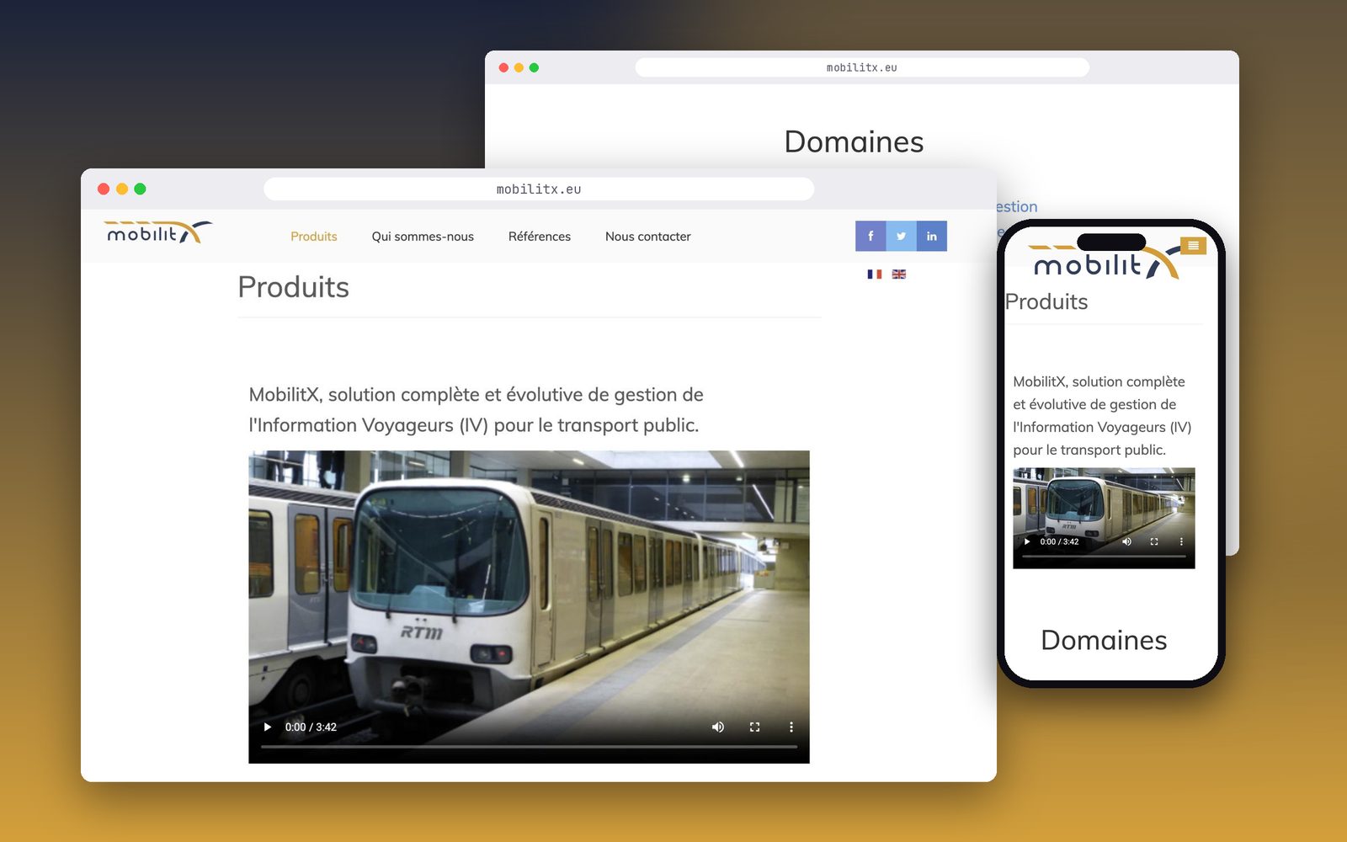1347x842 pixels.
Task: Open the Facebook social icon
Action: 870,236
